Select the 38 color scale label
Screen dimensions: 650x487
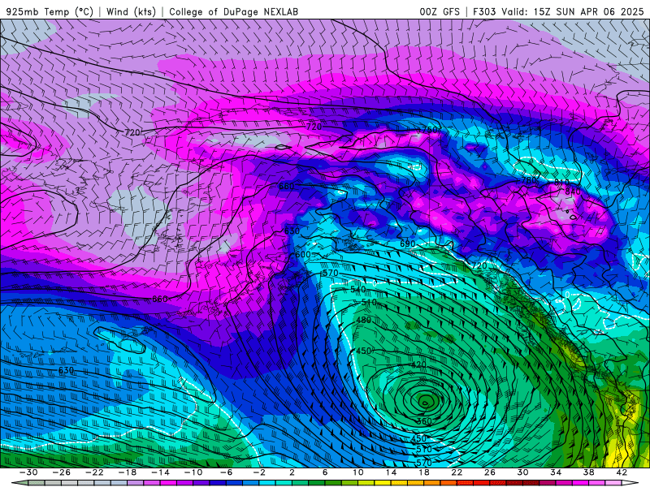point(588,472)
